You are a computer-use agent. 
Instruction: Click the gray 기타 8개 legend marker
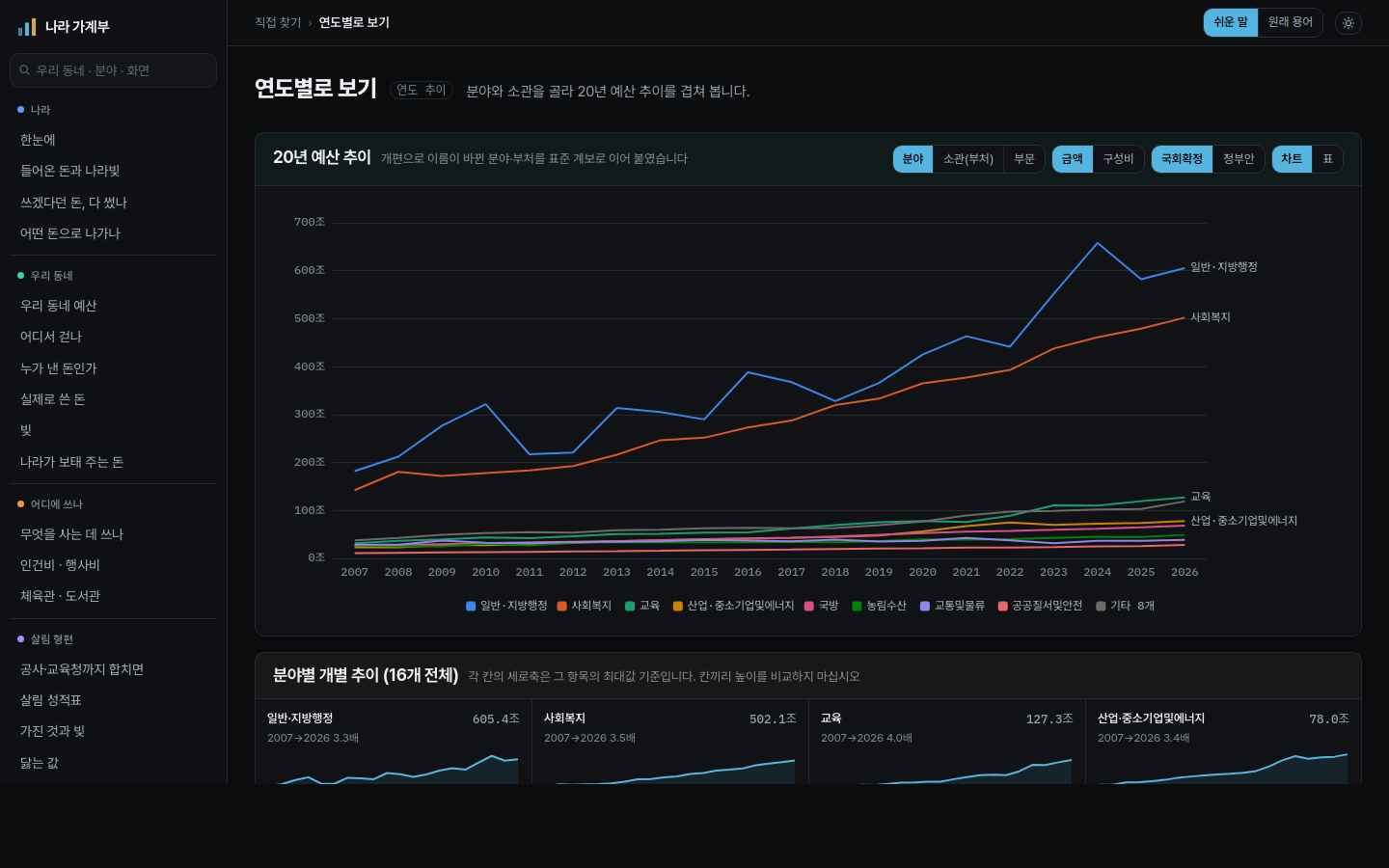pyautogui.click(x=1101, y=606)
